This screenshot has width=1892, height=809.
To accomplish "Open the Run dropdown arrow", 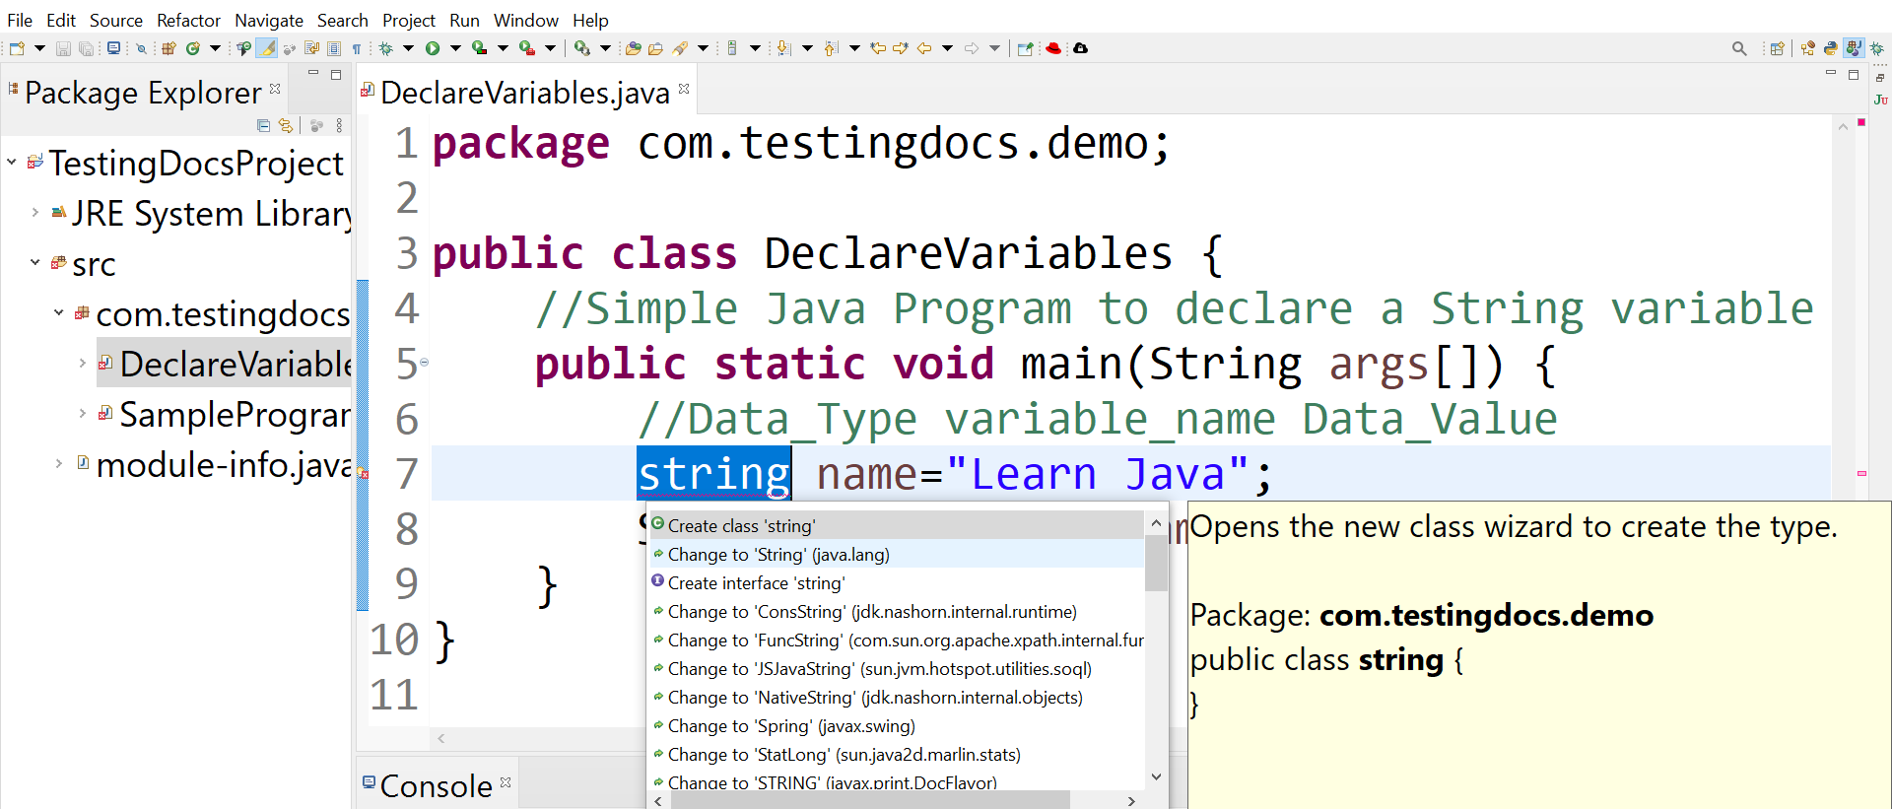I will (x=455, y=48).
